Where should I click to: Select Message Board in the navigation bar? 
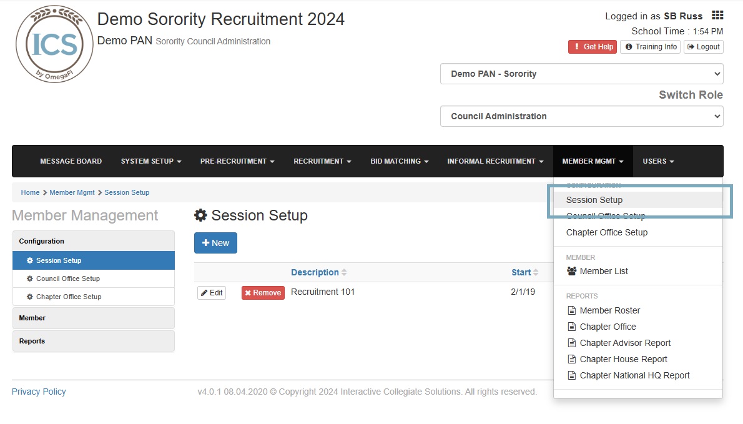pyautogui.click(x=71, y=161)
